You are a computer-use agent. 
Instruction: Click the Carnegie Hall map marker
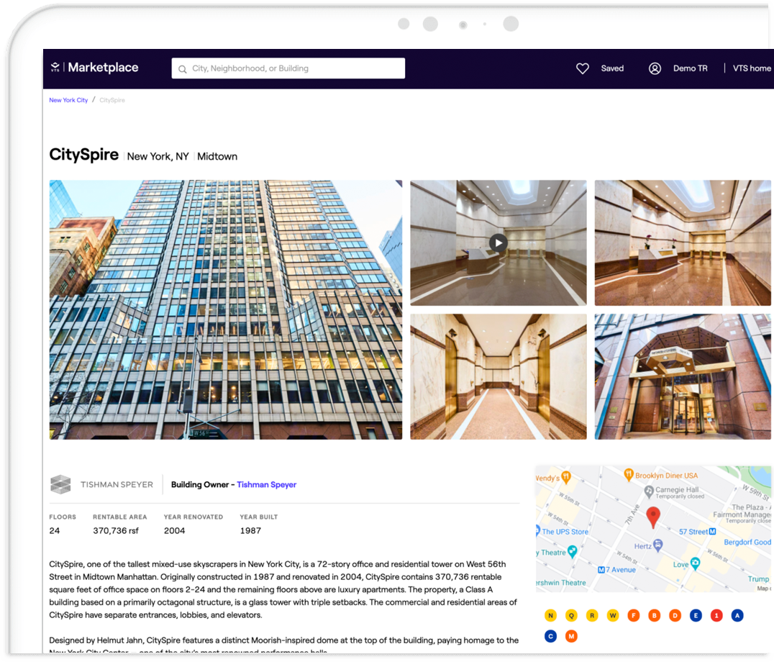tap(649, 491)
